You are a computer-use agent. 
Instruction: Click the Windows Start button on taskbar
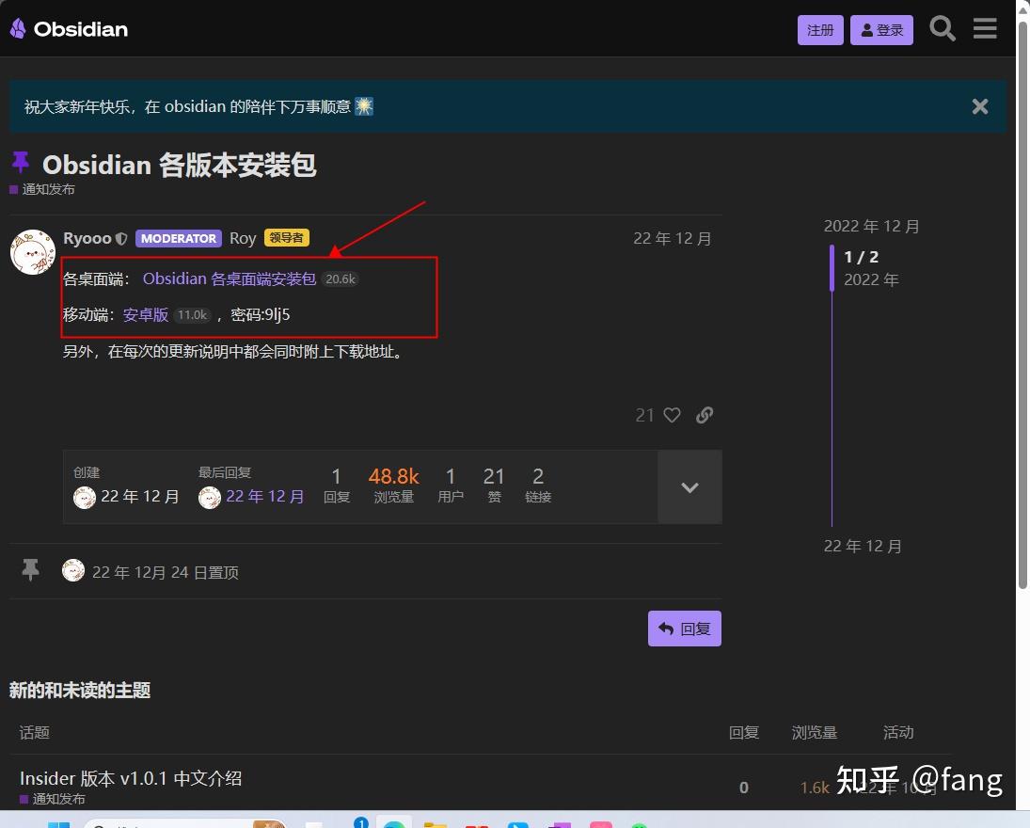[x=58, y=824]
